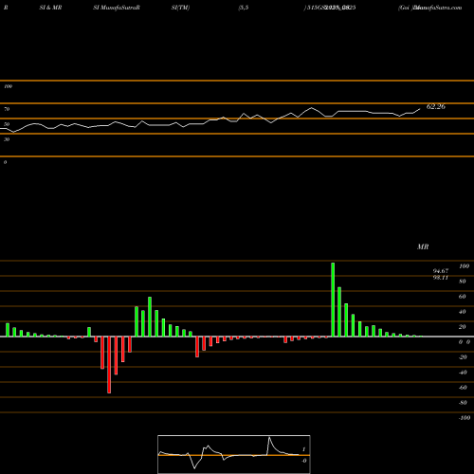Click the 'SI & MR' header text
The image size is (474, 474).
[x=50, y=8]
